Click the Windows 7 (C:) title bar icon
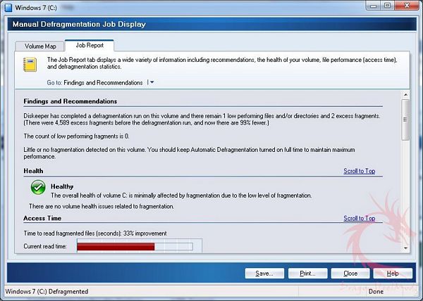Image resolution: width=423 pixels, height=301 pixels. (x=8, y=8)
